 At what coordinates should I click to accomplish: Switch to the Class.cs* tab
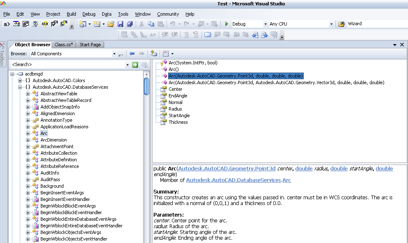coord(64,45)
